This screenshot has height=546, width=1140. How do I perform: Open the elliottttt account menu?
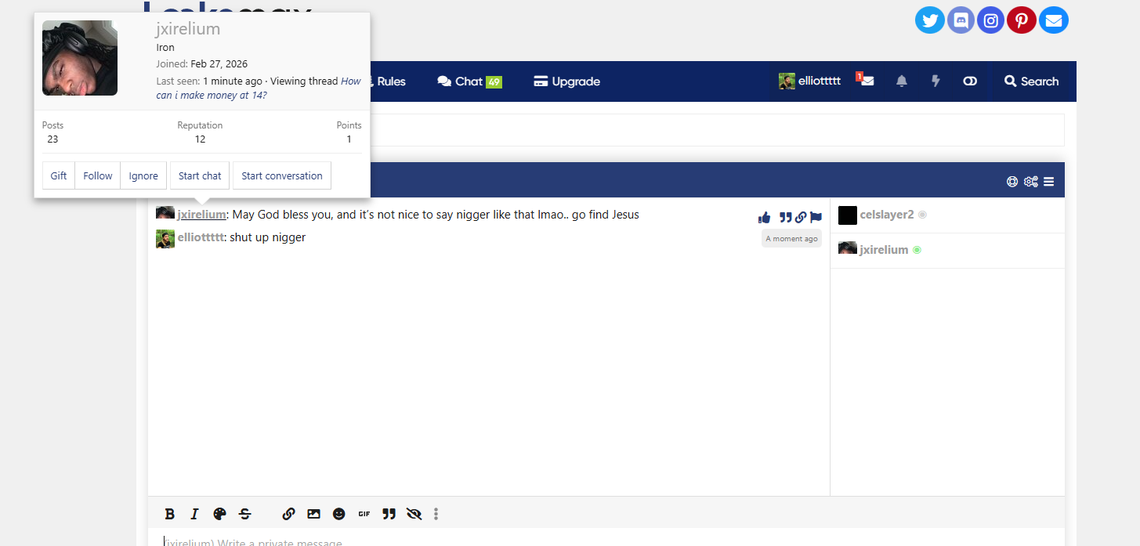point(810,81)
